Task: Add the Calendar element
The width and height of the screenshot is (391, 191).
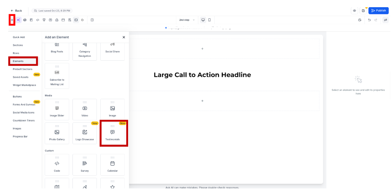Action: click(x=112, y=165)
